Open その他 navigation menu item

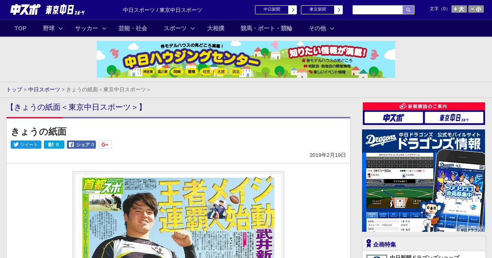click(x=317, y=28)
